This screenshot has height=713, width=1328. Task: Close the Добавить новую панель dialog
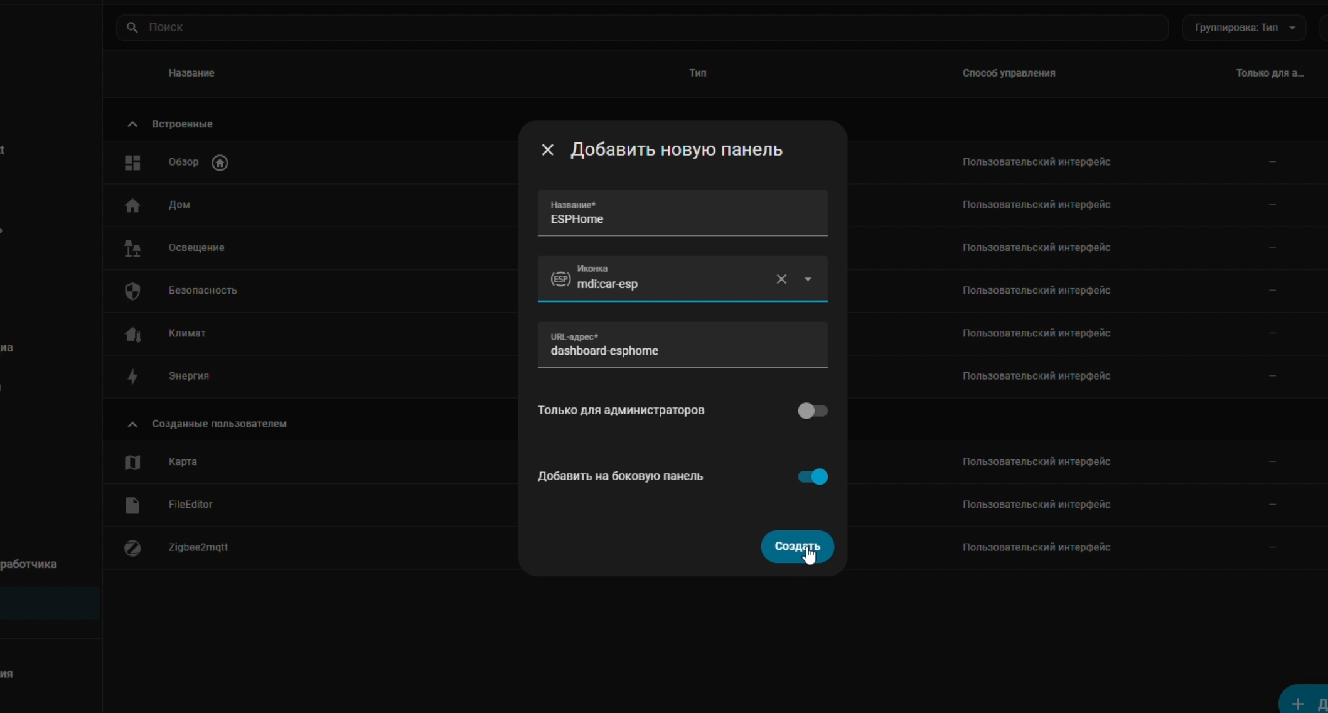[547, 150]
